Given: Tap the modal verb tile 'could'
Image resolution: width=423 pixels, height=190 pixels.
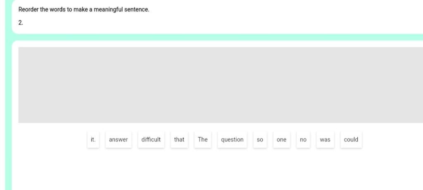Looking at the screenshot, I should [x=351, y=139].
